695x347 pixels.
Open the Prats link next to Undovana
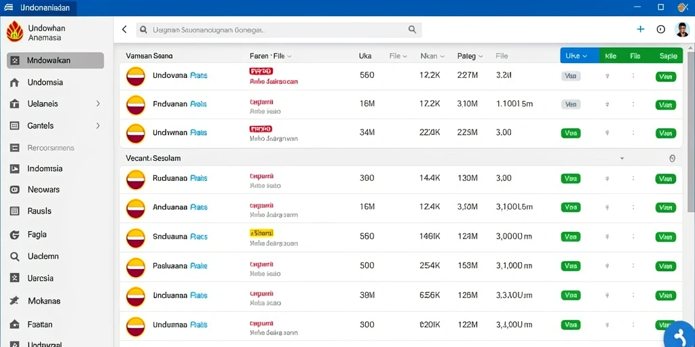pyautogui.click(x=199, y=75)
